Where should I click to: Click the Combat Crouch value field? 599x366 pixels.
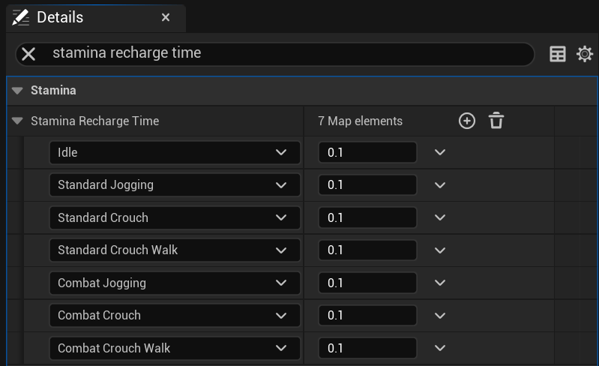(367, 316)
